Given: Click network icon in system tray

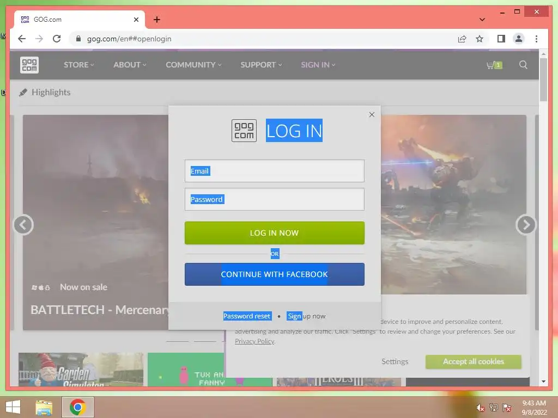Looking at the screenshot, I should tap(494, 407).
